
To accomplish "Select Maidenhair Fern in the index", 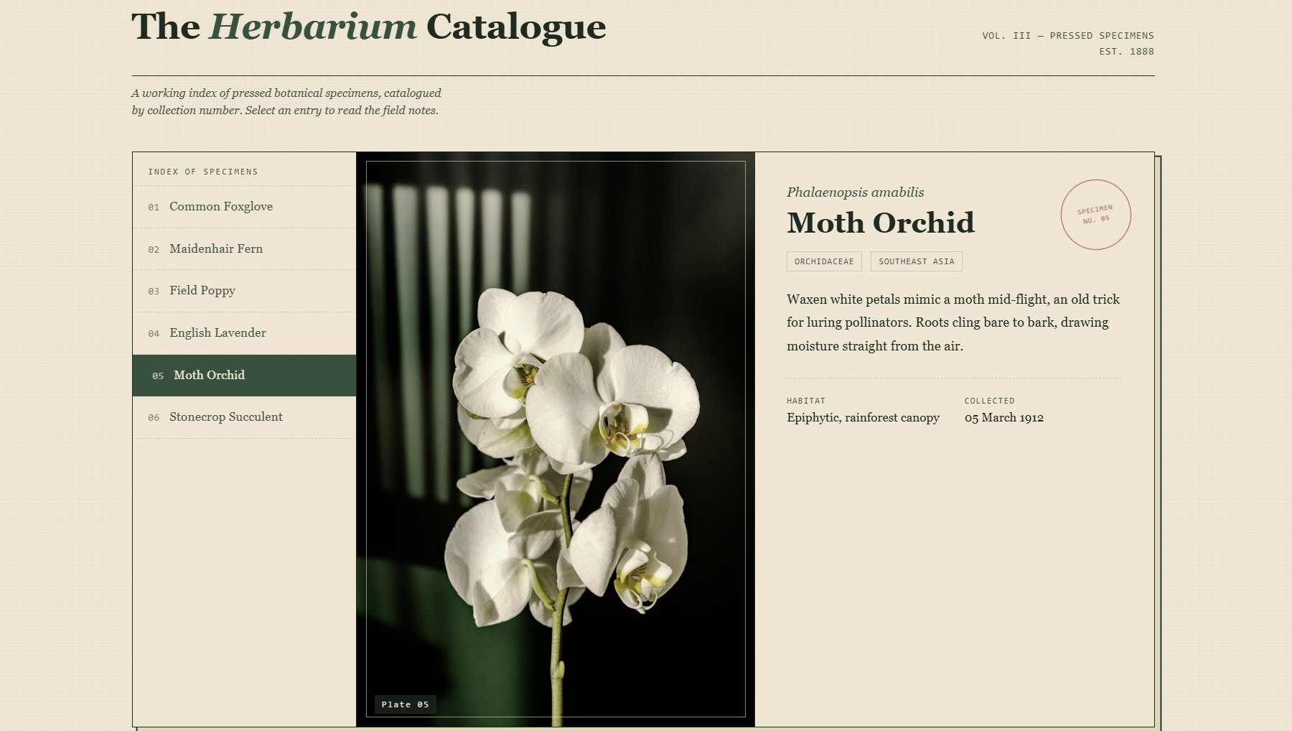I will (x=244, y=249).
